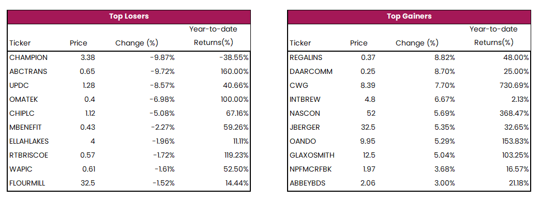Viewport: 541px width, 200px height.
Task: Click NASCON price value 52
Action: 371,114
